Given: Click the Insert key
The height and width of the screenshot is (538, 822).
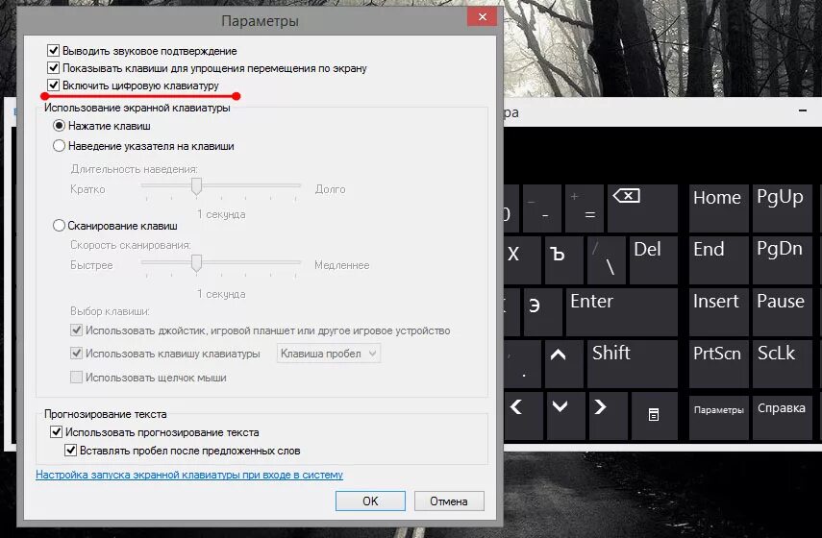Looking at the screenshot, I should click(x=718, y=312).
